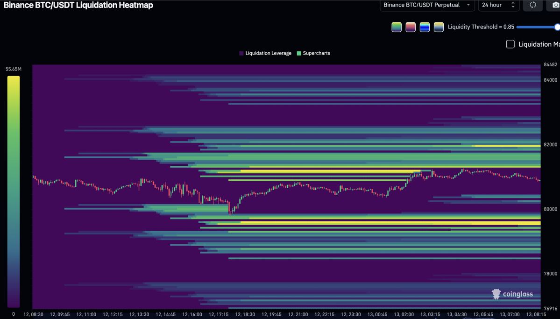
Task: Click the Binance BTC/USDT Liquidation Heatmap title
Action: click(78, 5)
